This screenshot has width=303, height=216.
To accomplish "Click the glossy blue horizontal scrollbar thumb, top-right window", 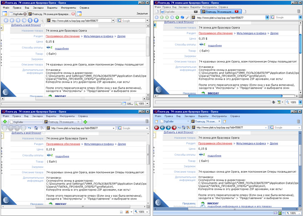I will [235, 96].
